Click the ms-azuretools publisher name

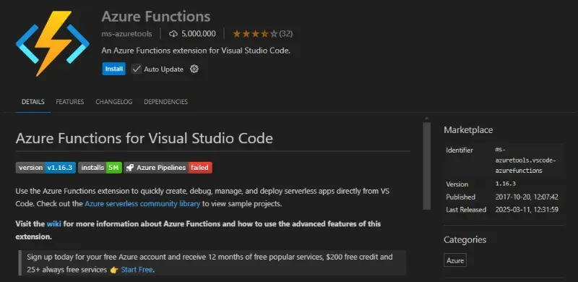point(127,34)
